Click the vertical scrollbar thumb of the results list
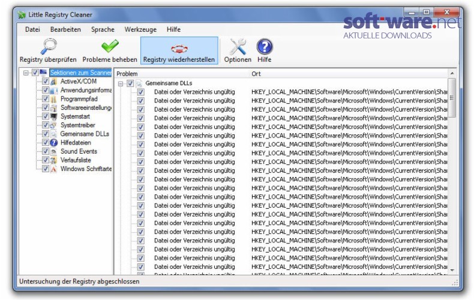The height and width of the screenshot is (300, 474). tap(452, 98)
